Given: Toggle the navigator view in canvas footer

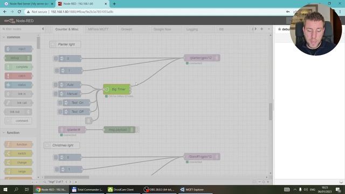Looking at the screenshot, I should point(254,182).
